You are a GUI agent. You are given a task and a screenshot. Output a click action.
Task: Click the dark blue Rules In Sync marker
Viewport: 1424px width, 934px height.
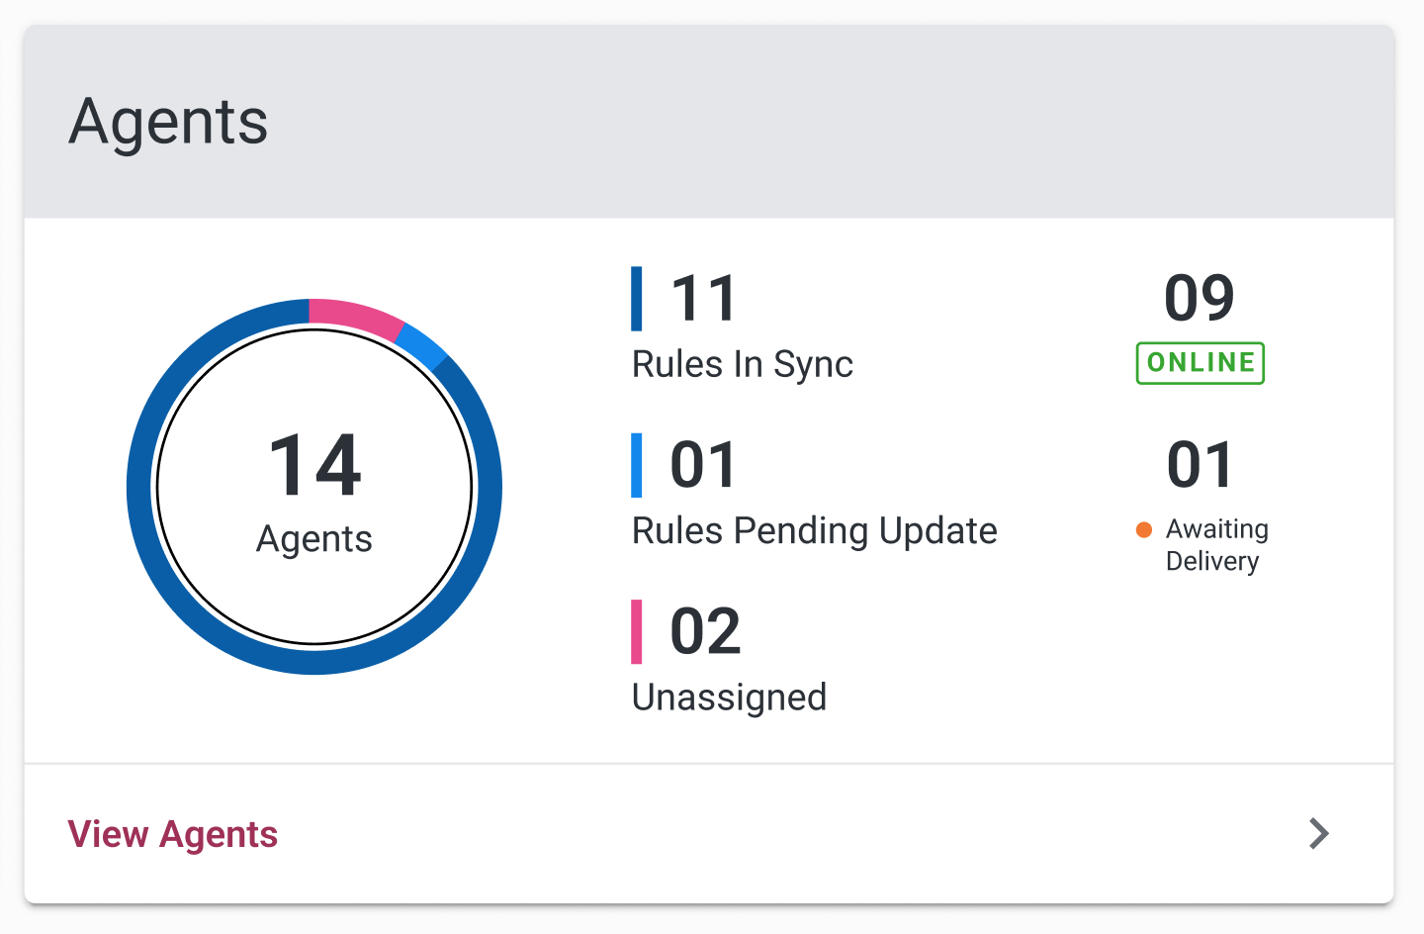click(637, 298)
